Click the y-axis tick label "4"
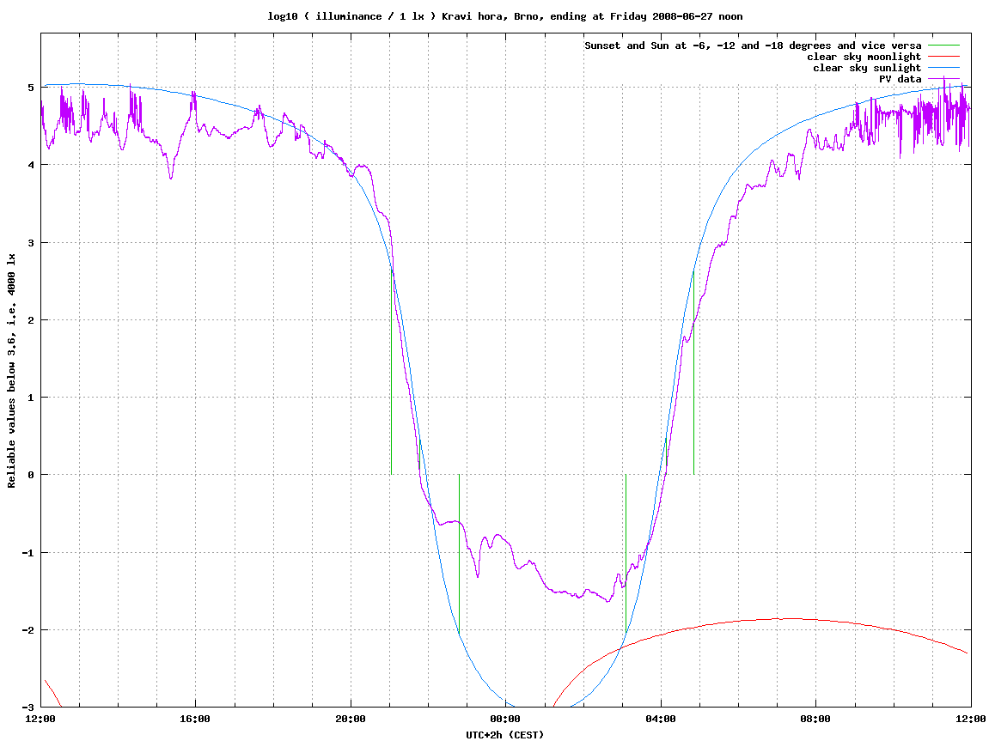The width and height of the screenshot is (989, 741). 30,165
